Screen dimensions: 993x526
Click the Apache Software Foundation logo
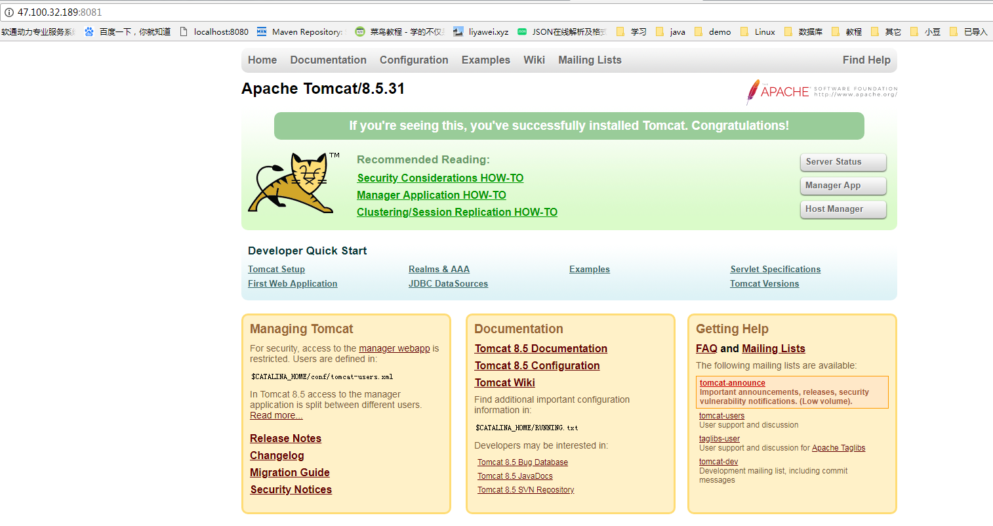pos(821,92)
